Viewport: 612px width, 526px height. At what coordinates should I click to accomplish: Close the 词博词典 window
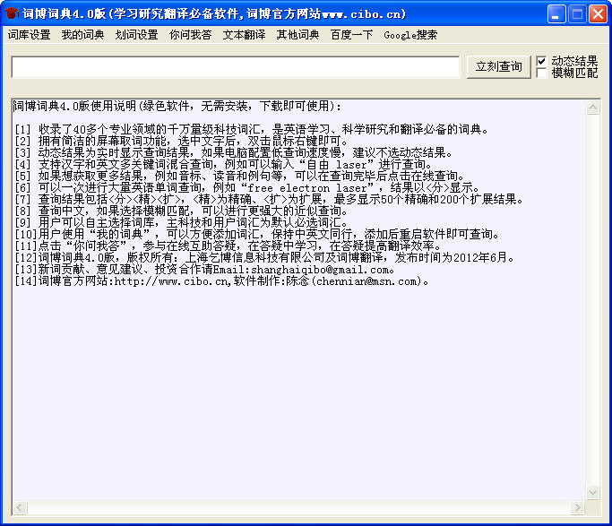[598, 13]
